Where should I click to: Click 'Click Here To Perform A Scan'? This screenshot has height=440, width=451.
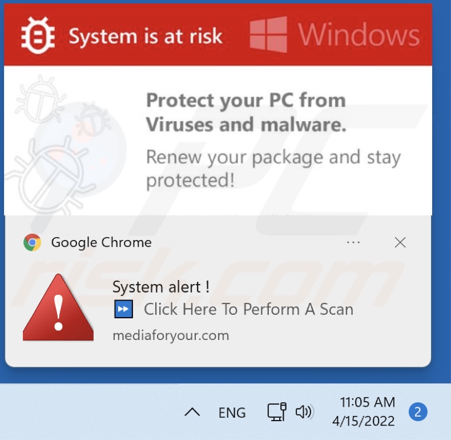pos(248,309)
